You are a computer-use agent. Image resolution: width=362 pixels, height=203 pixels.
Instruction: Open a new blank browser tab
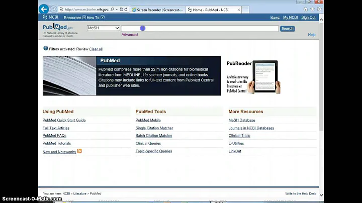245,10
